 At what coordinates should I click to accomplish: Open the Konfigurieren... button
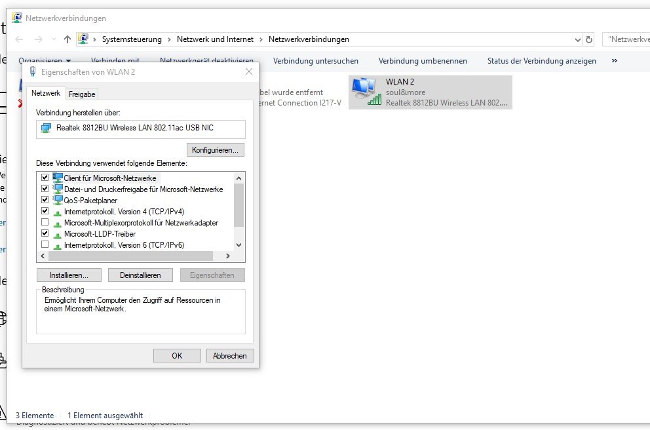(216, 149)
